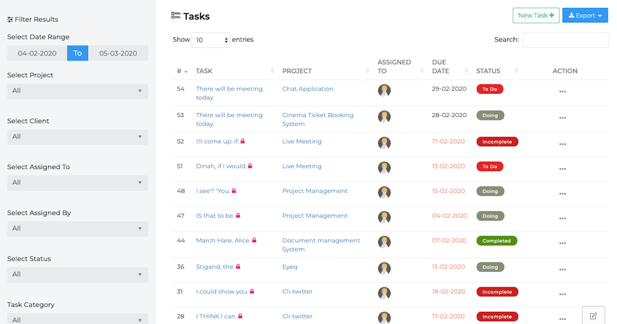Open action menu for task 36 Eyeq
The width and height of the screenshot is (617, 324).
562,269
